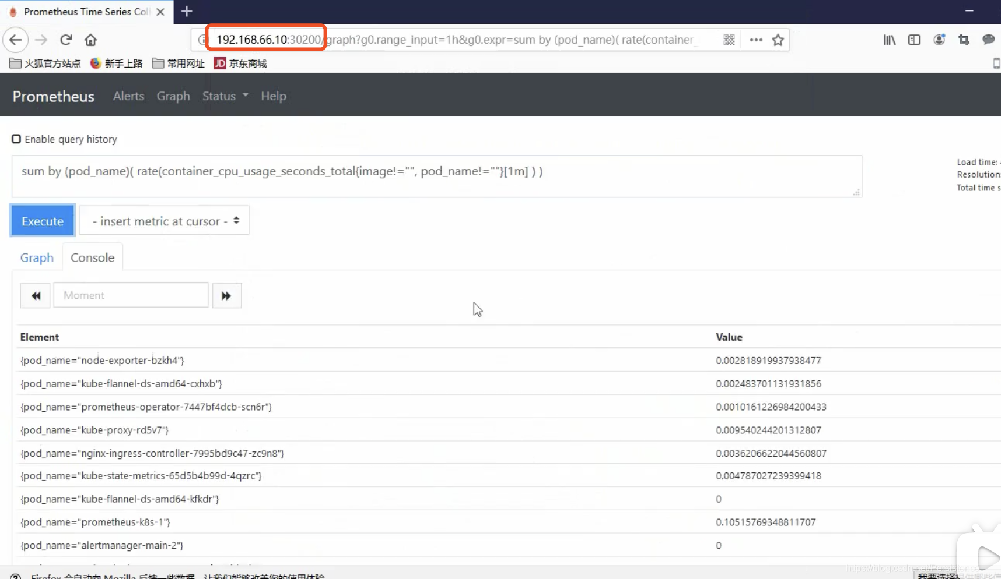Open the browser home page

(x=90, y=40)
